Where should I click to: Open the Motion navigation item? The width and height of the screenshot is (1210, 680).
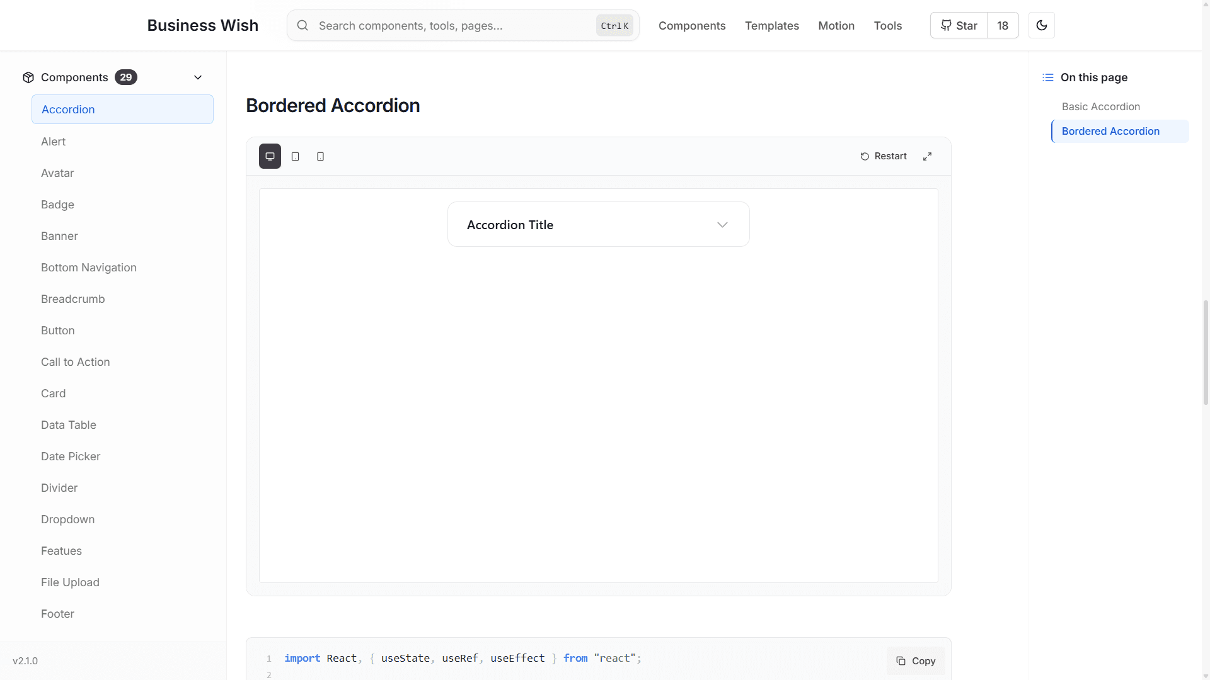(x=836, y=26)
